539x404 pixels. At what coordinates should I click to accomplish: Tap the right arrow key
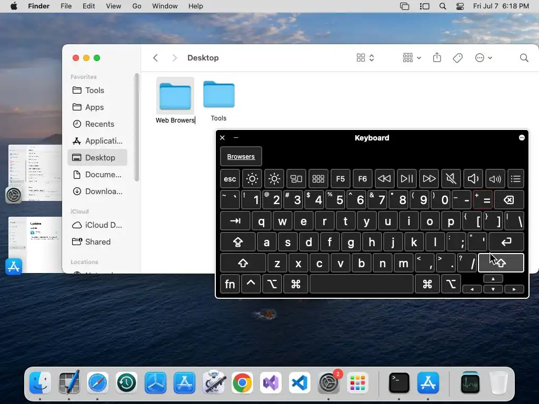tap(514, 289)
